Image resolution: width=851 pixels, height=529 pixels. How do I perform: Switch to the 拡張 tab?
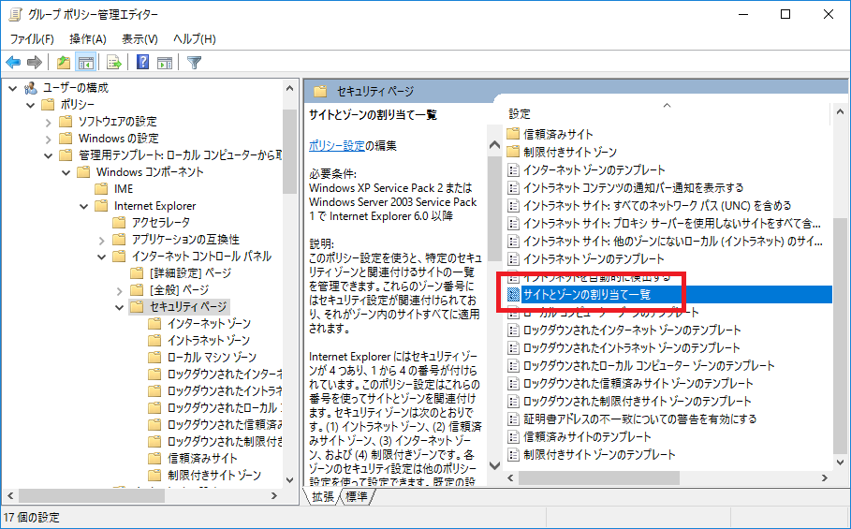(323, 496)
